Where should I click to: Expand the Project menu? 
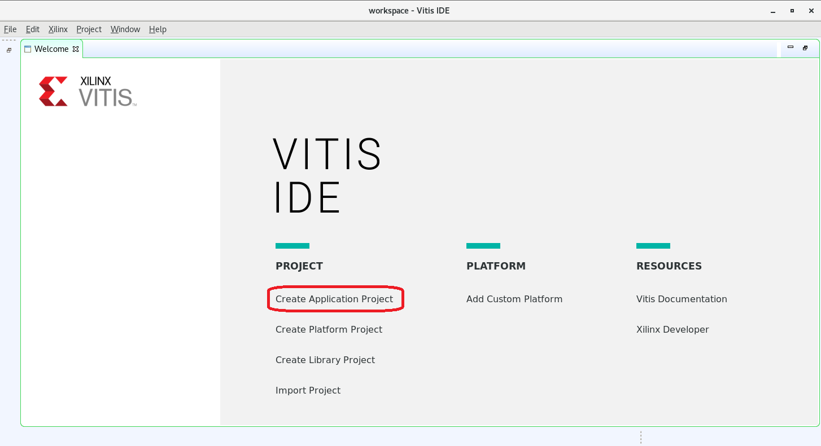click(89, 29)
